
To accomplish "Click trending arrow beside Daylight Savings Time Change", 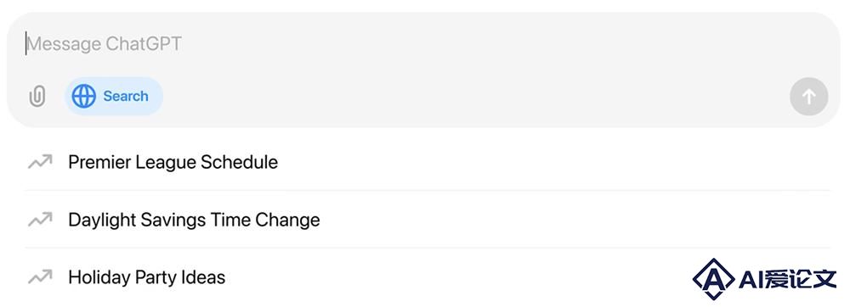I will pos(40,220).
